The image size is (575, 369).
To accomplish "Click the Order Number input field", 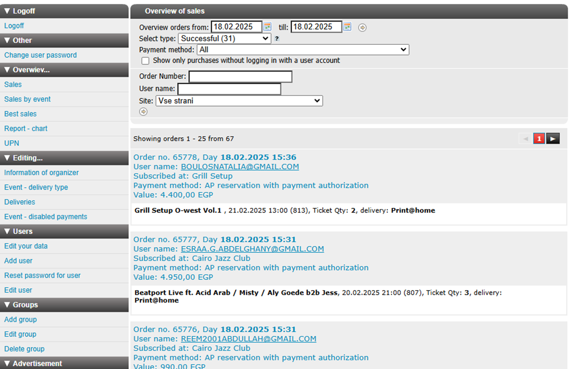I will pos(240,77).
